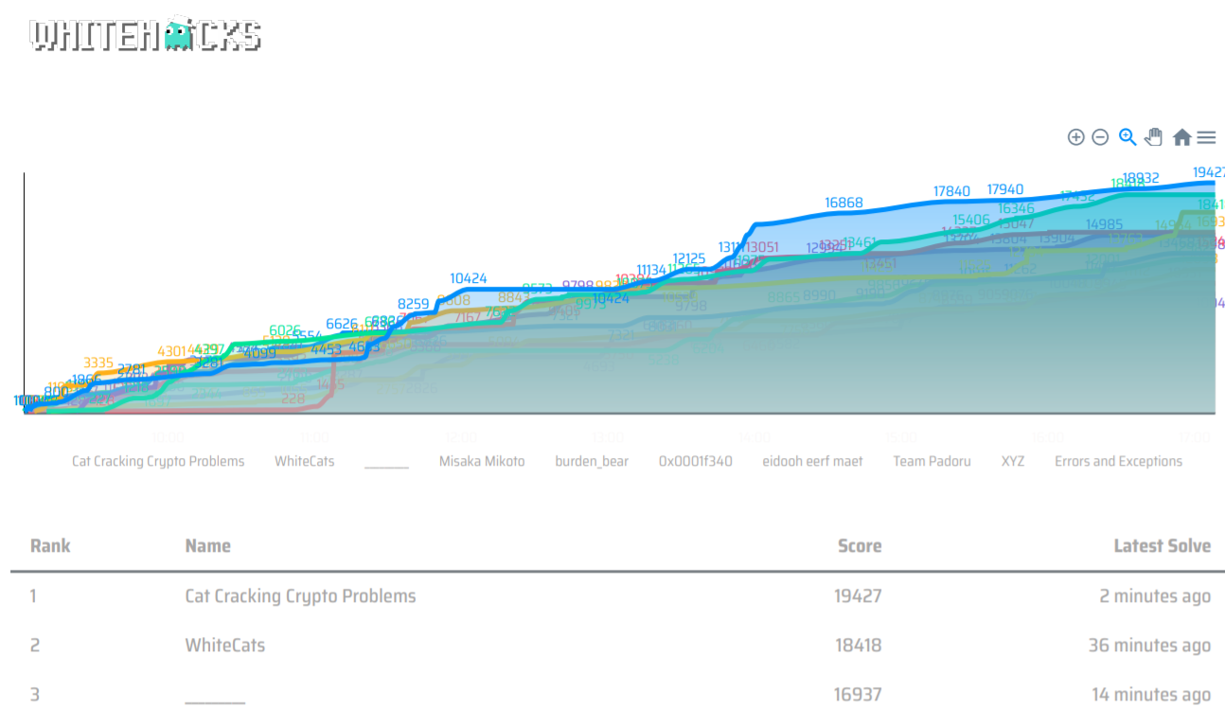Image resolution: width=1225 pixels, height=725 pixels.
Task: Toggle XYZ series in legend
Action: [1013, 462]
